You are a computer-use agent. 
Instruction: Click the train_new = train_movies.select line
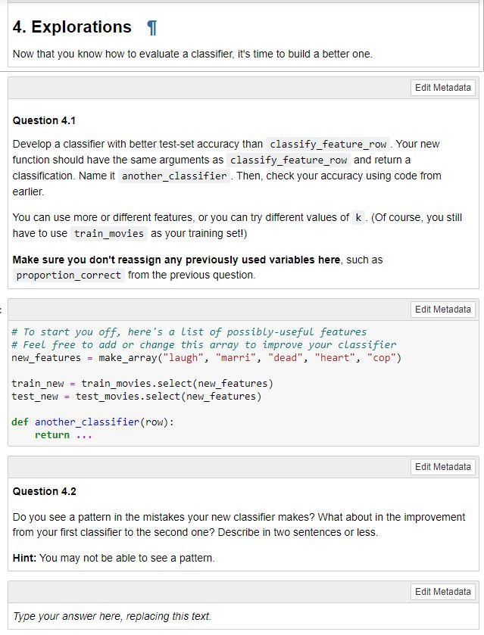(x=142, y=383)
